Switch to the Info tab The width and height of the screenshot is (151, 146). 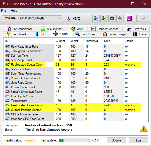[x=40, y=34]
